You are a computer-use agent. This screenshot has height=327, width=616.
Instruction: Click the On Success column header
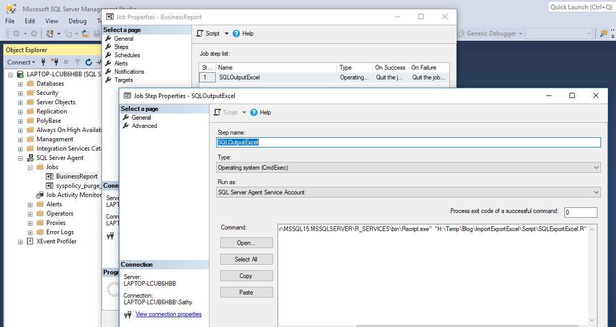coord(391,68)
